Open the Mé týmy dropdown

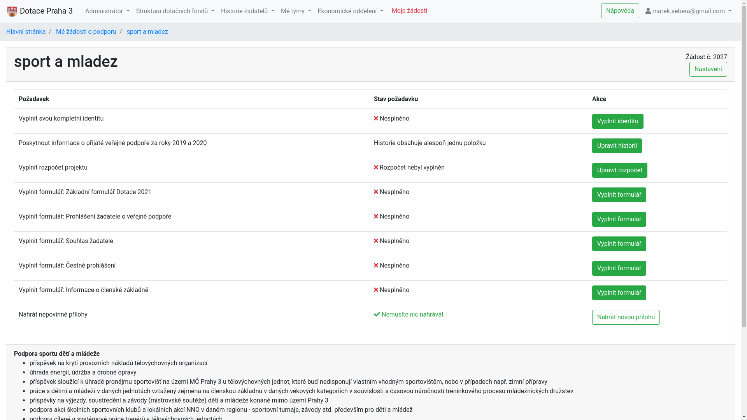296,11
